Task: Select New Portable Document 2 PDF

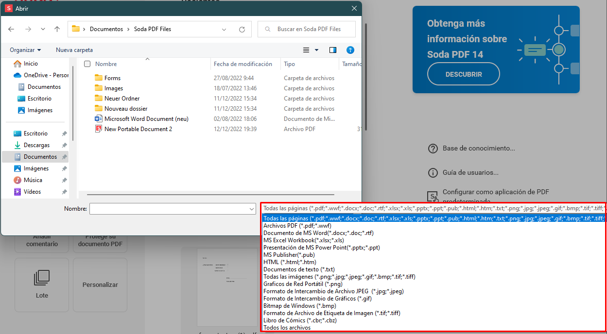Action: pyautogui.click(x=138, y=129)
